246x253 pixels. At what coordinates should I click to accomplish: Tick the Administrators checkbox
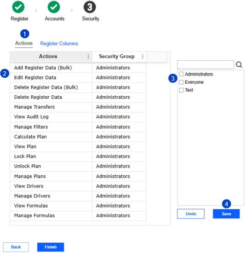tap(181, 74)
